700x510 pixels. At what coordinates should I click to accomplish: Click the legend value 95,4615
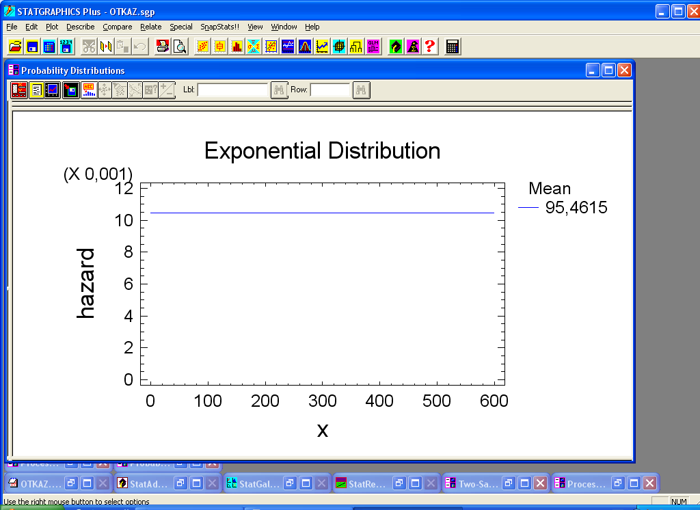pos(576,207)
